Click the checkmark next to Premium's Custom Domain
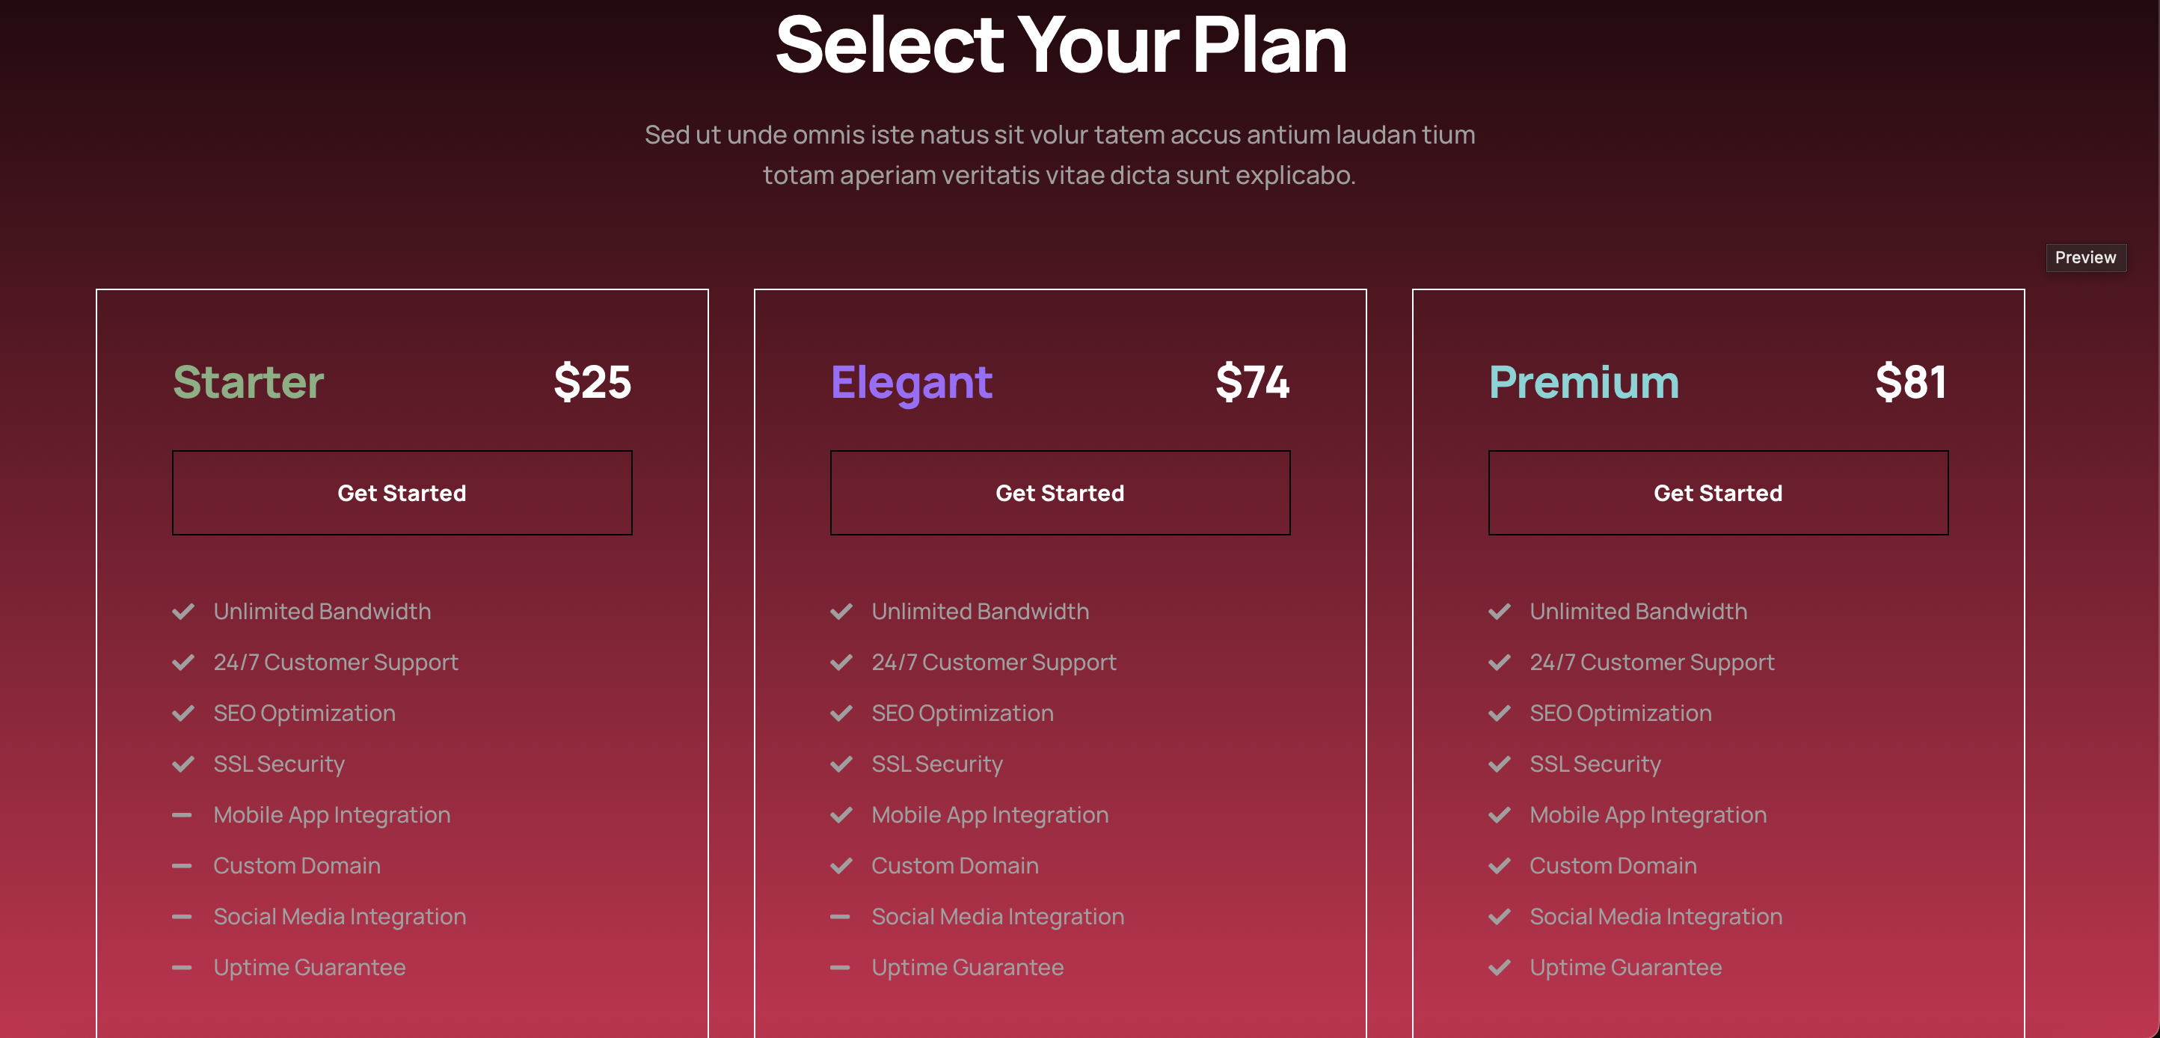 pos(1500,866)
